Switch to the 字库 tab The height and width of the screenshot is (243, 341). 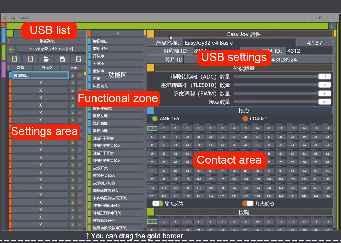coord(74,68)
